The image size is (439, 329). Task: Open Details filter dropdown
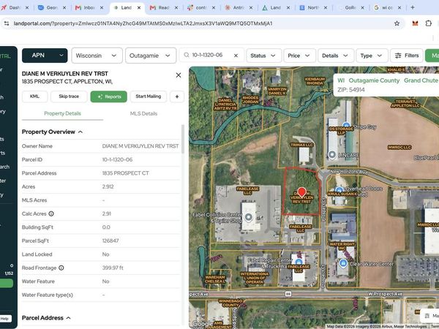click(x=336, y=56)
